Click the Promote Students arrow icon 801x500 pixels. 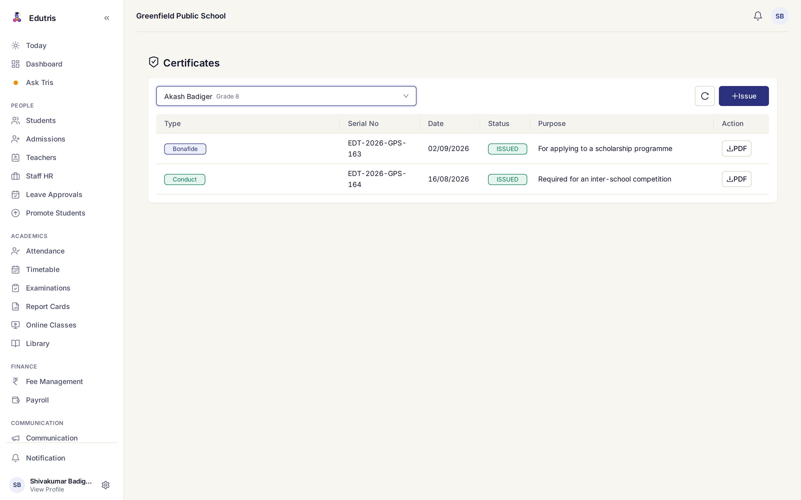click(x=15, y=213)
